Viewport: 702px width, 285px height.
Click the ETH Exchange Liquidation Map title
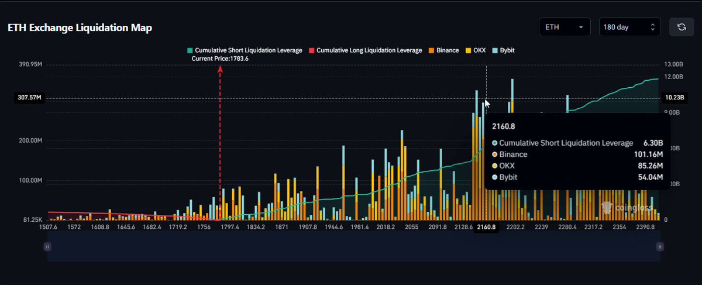[80, 28]
